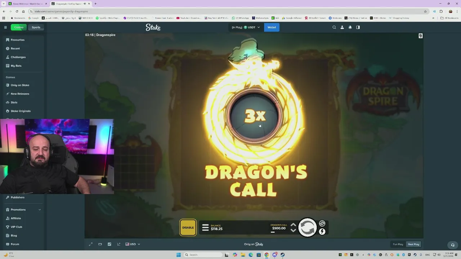Image resolution: width=461 pixels, height=259 pixels.
Task: Select the Sports tab
Action: click(36, 27)
